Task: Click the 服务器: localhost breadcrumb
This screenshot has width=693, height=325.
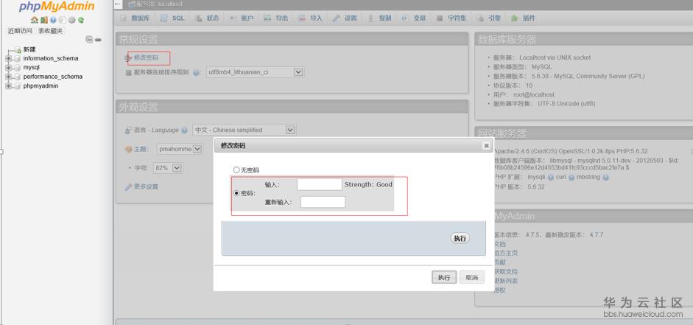Action: tap(159, 4)
